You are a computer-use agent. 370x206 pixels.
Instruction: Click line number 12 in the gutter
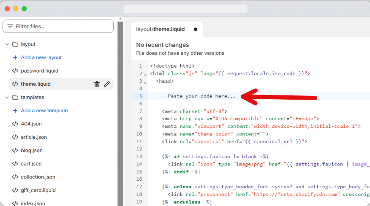[139, 149]
